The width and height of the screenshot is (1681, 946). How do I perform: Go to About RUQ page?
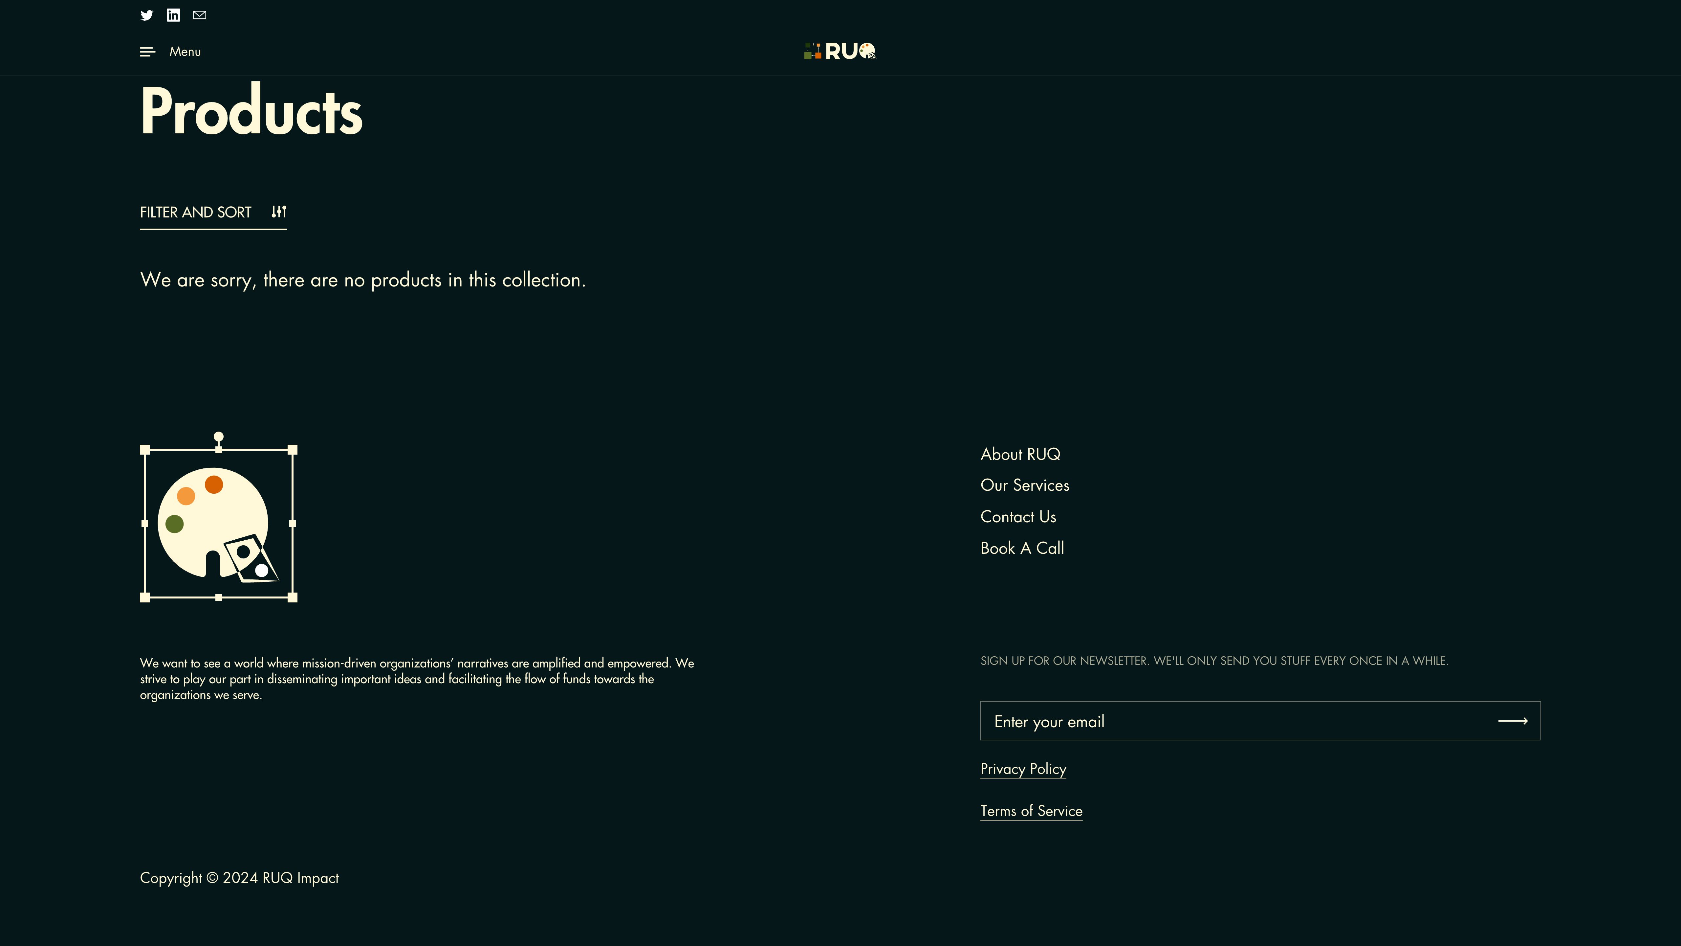pos(1020,454)
